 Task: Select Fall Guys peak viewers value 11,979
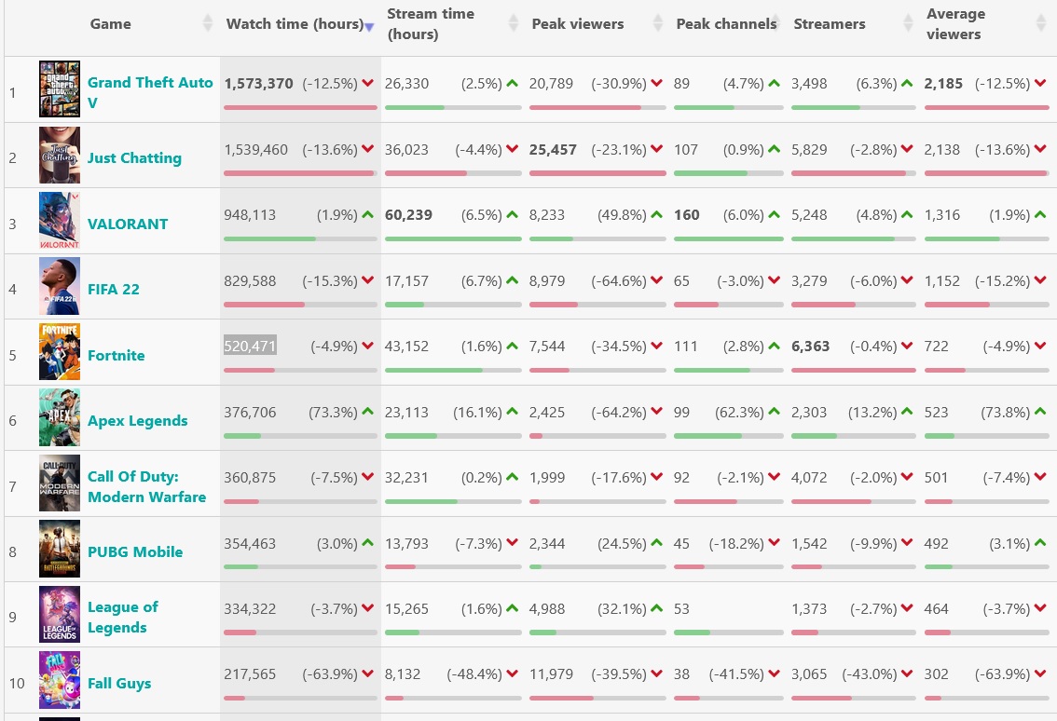pyautogui.click(x=552, y=674)
